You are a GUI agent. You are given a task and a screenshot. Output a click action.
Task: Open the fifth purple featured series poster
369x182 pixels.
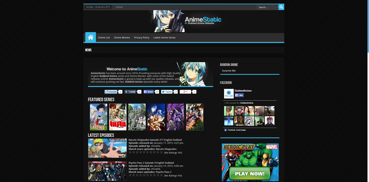tap(175, 117)
